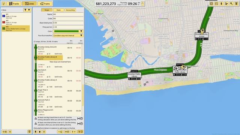Open company finances dollar icon
Viewport: 240px width, 135px height.
[221, 3]
